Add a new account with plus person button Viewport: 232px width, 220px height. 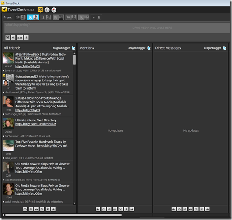96,17
